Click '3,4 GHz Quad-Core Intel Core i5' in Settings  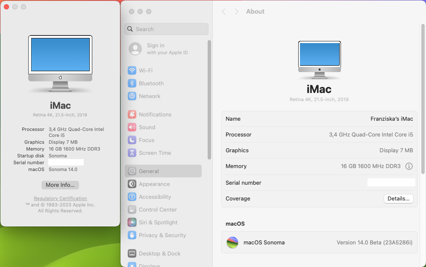(x=371, y=134)
